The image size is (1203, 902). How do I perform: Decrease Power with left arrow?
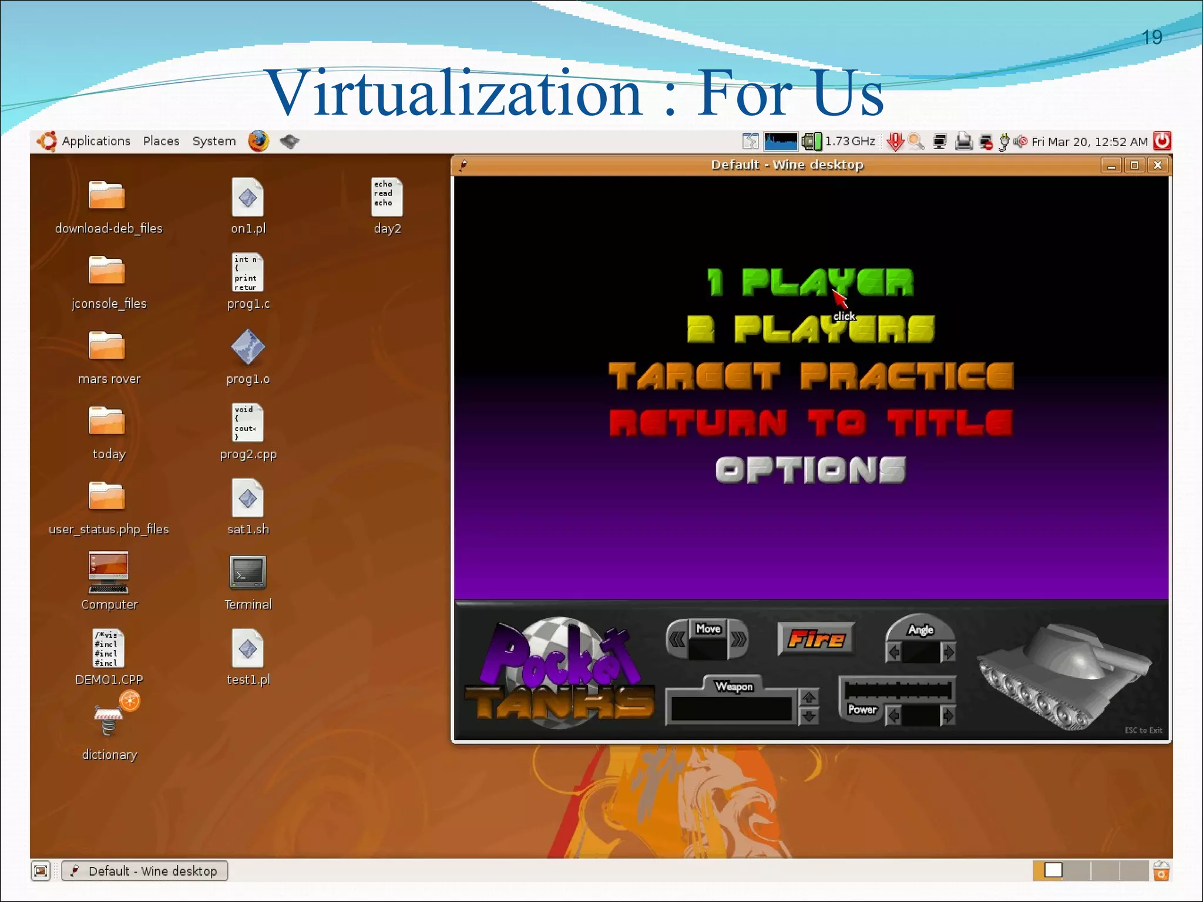pos(893,716)
